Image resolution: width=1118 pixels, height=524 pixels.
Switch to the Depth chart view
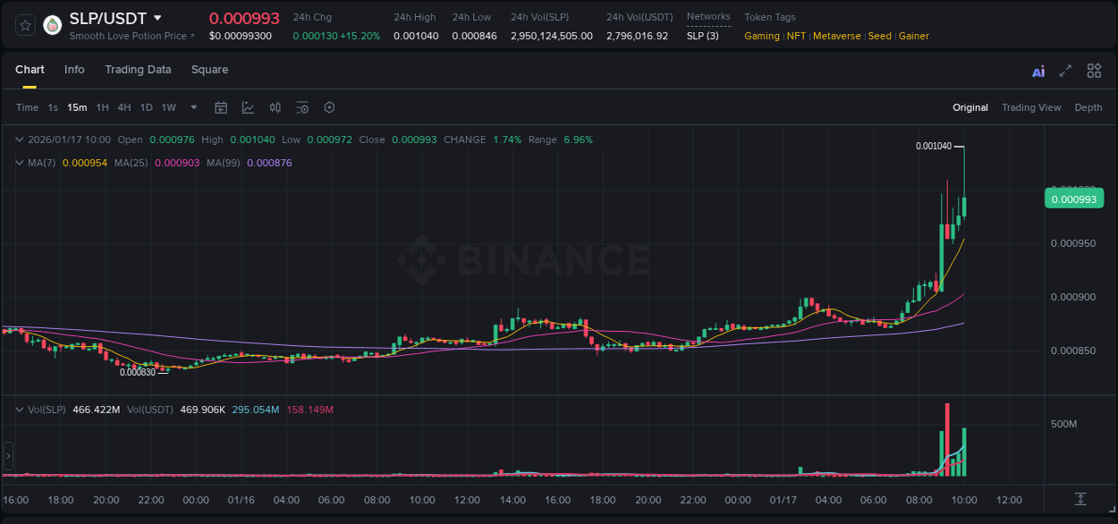[1088, 107]
